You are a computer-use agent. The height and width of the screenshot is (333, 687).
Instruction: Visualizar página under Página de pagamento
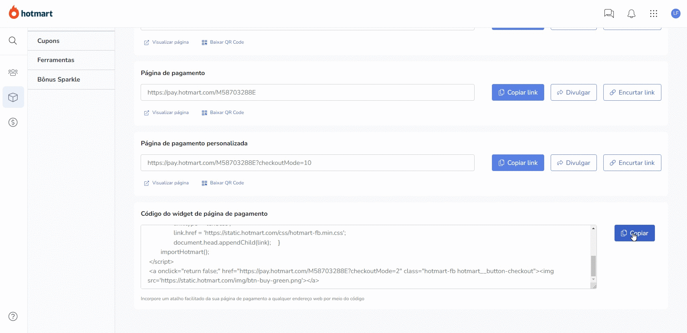(x=166, y=113)
